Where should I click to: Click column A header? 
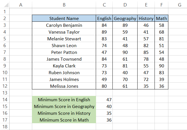(x=21, y=5)
